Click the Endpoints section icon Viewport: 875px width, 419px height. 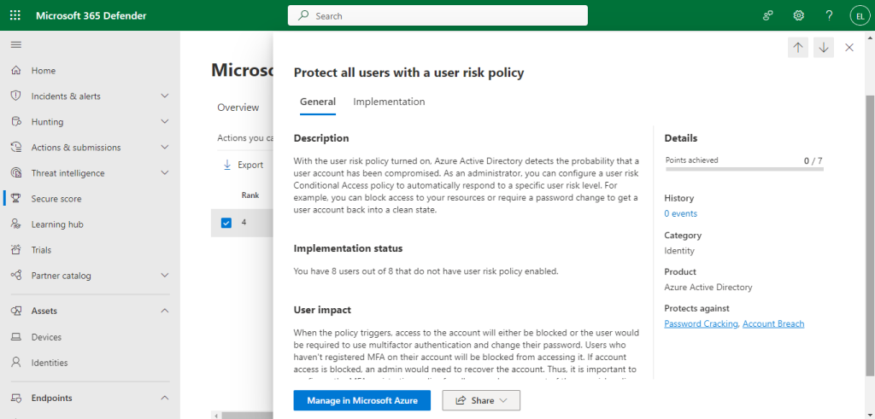tap(16, 398)
